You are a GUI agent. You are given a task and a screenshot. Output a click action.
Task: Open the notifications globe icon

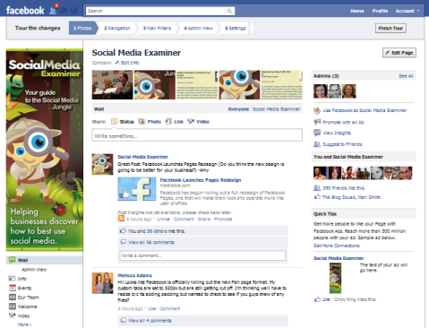tap(74, 11)
